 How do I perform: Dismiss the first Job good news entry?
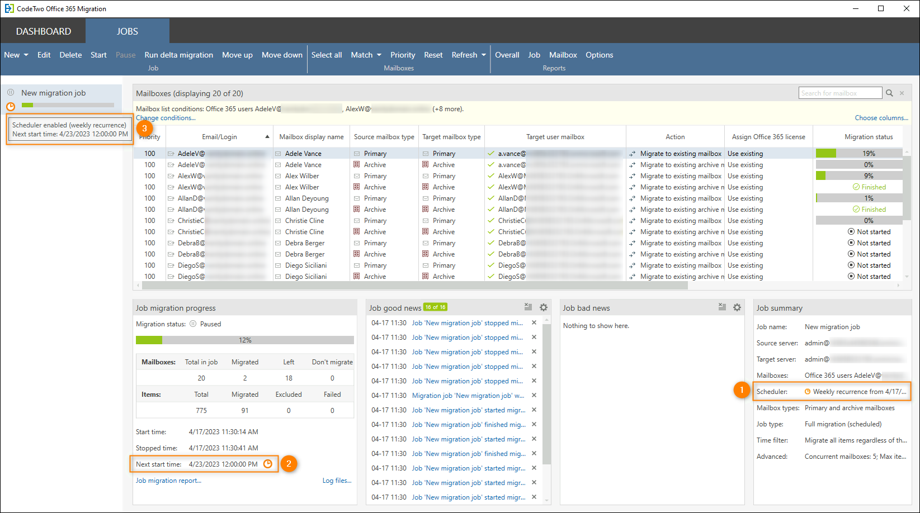[x=534, y=322]
